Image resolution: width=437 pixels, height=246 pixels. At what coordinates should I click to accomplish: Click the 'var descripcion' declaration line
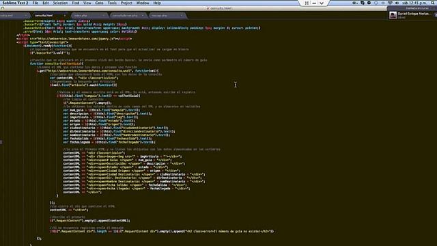107,113
